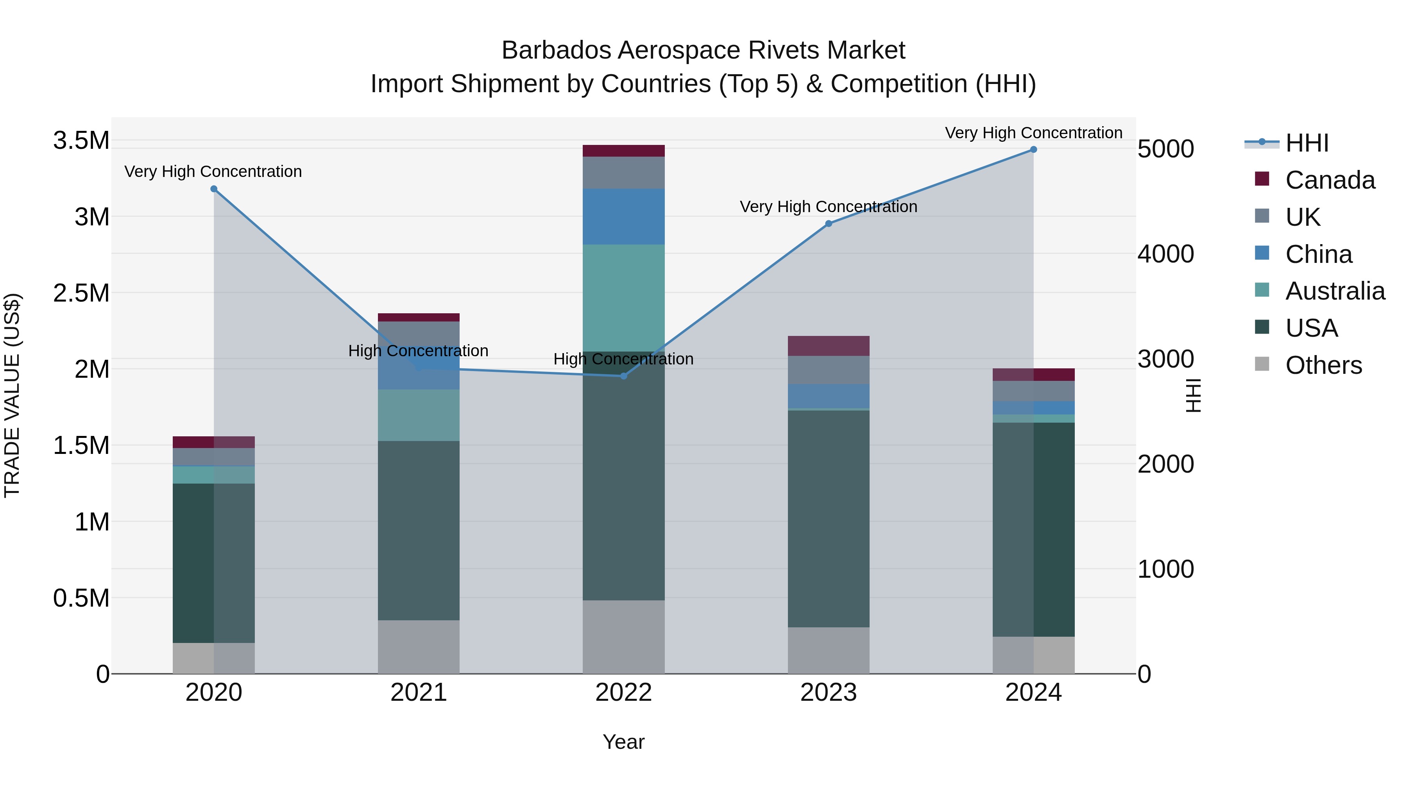Screen dimensions: 1407x791
Task: Select the 2022 China bar segment
Action: 624,217
